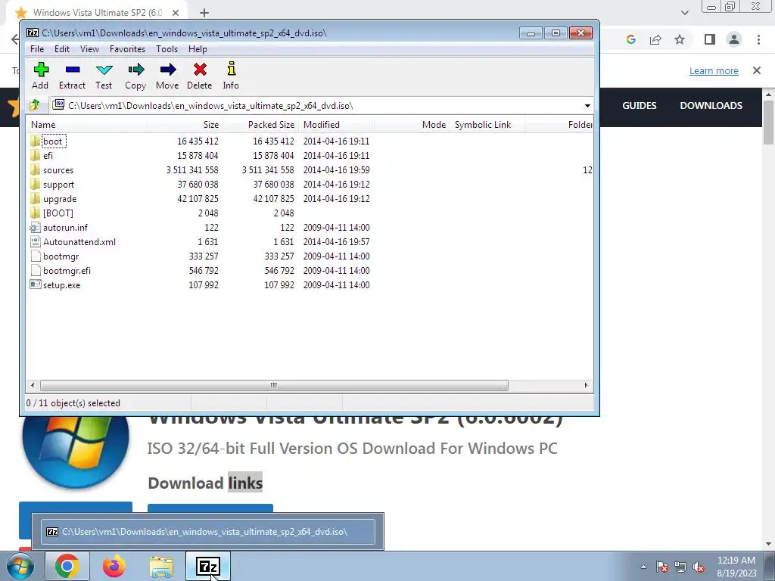Open the Tools menu
Screen dimensions: 775x581
pyautogui.click(x=167, y=49)
